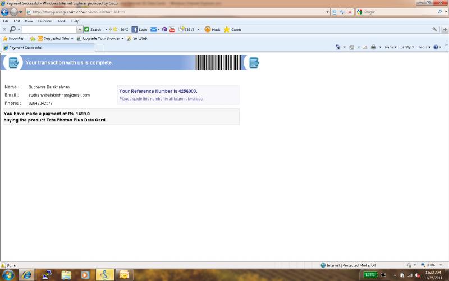Expand the Print dropdown arrow
The image size is (449, 281).
click(x=380, y=47)
